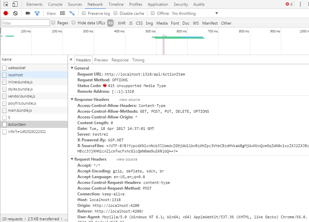Filter requests by WS
The height and width of the screenshot is (222, 309).
(x=196, y=23)
